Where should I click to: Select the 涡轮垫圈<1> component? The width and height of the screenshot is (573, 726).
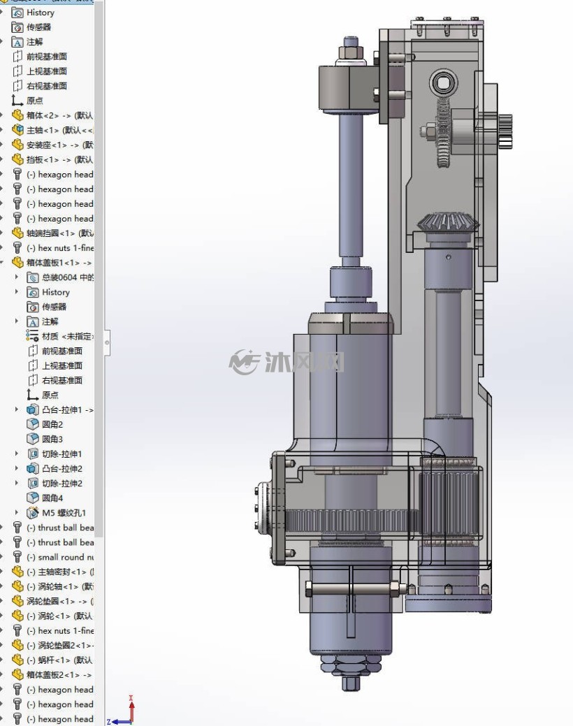pos(60,602)
